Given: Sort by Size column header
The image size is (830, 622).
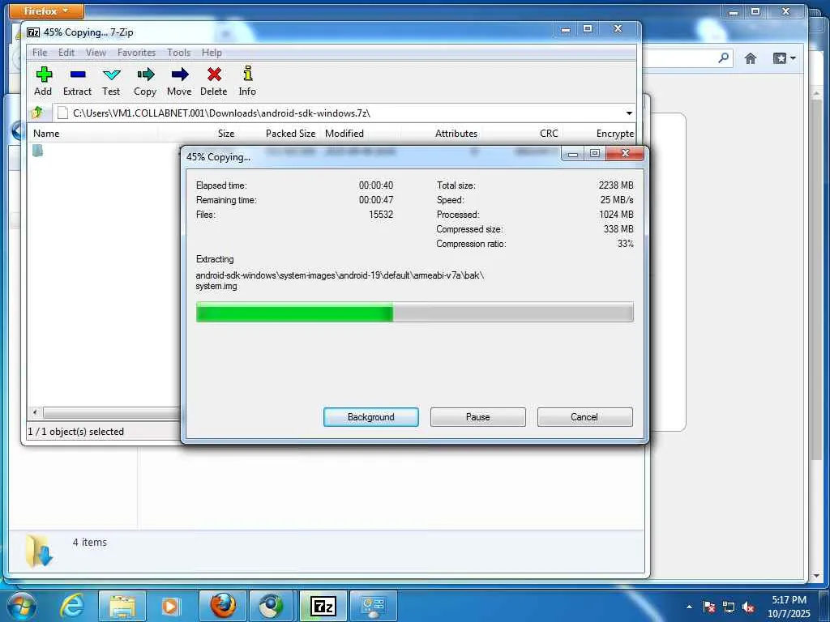Looking at the screenshot, I should tap(198, 134).
